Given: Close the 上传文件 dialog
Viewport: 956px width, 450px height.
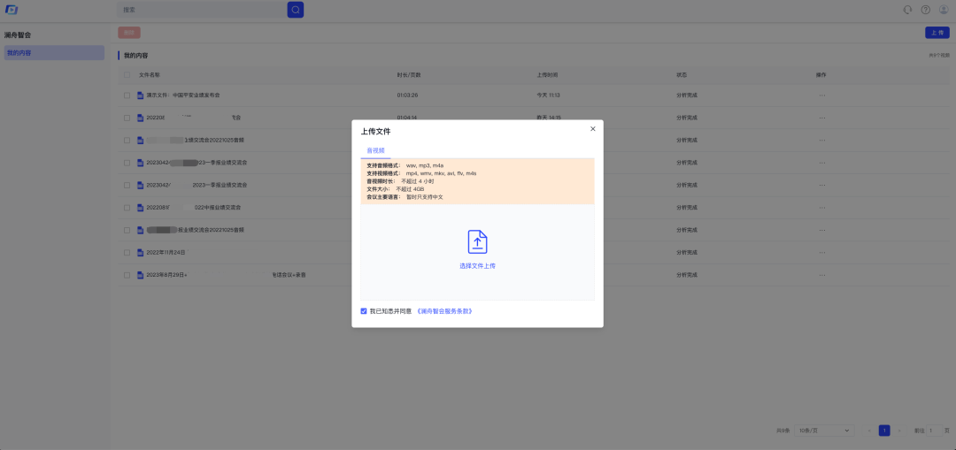Looking at the screenshot, I should 592,128.
